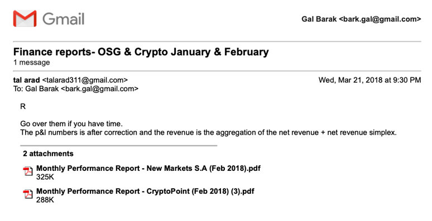
Task: Click the '2 attachments' heading
Action: (48, 154)
